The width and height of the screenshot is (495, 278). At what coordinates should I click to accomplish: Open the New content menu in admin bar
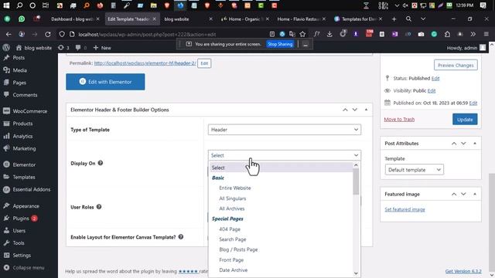coord(102,48)
